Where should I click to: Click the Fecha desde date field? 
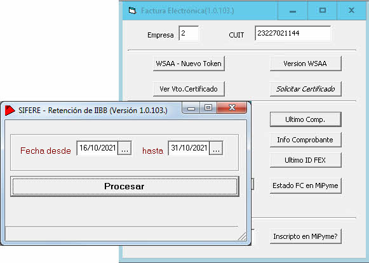tap(97, 149)
